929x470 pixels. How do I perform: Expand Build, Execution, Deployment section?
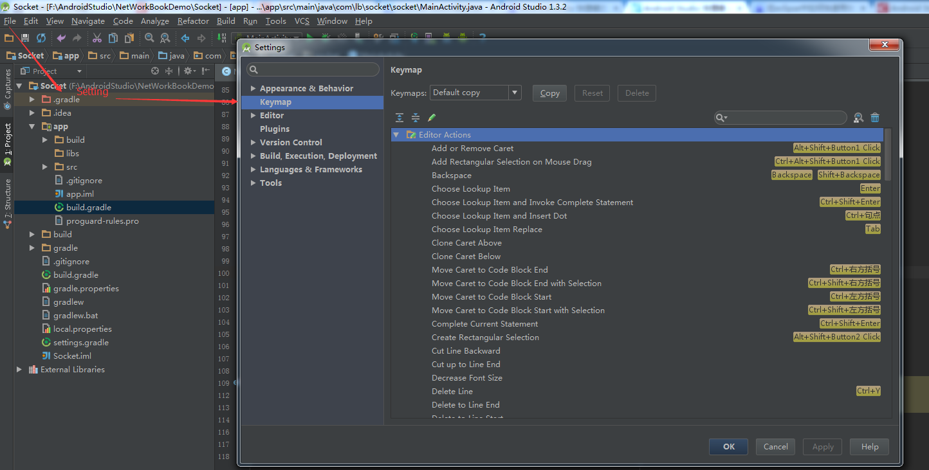[253, 156]
